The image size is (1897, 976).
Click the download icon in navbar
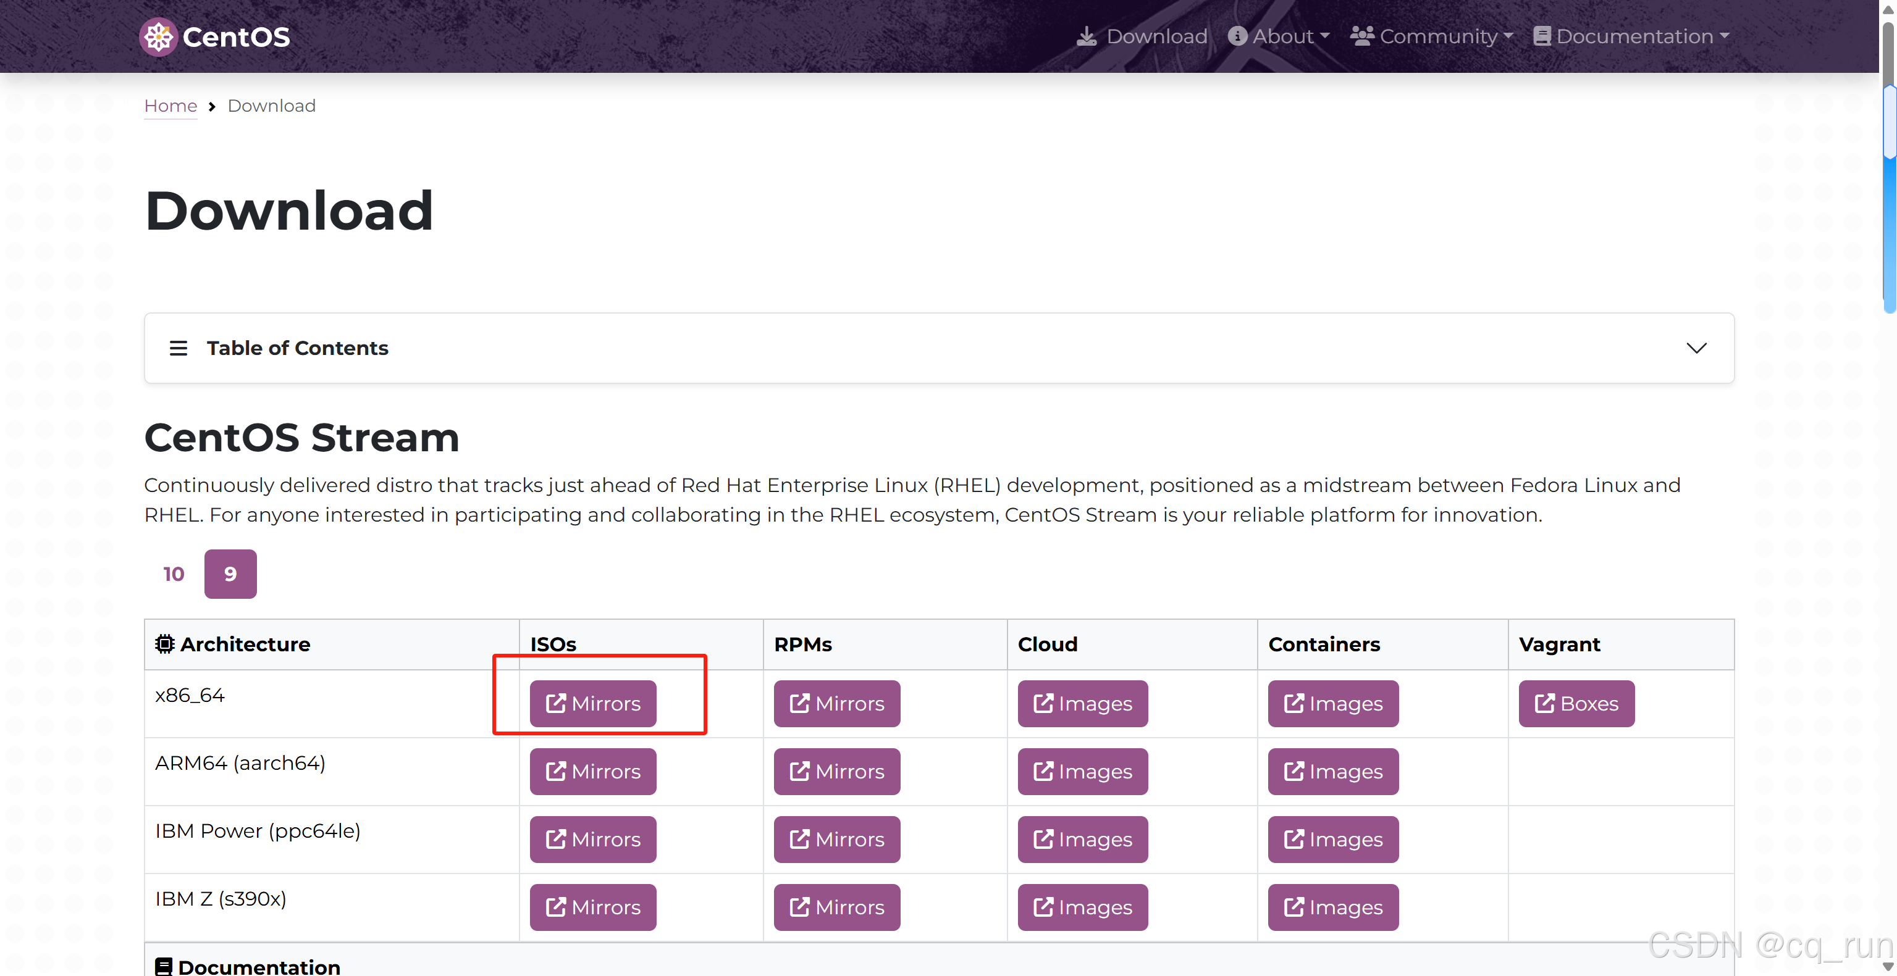pyautogui.click(x=1086, y=36)
